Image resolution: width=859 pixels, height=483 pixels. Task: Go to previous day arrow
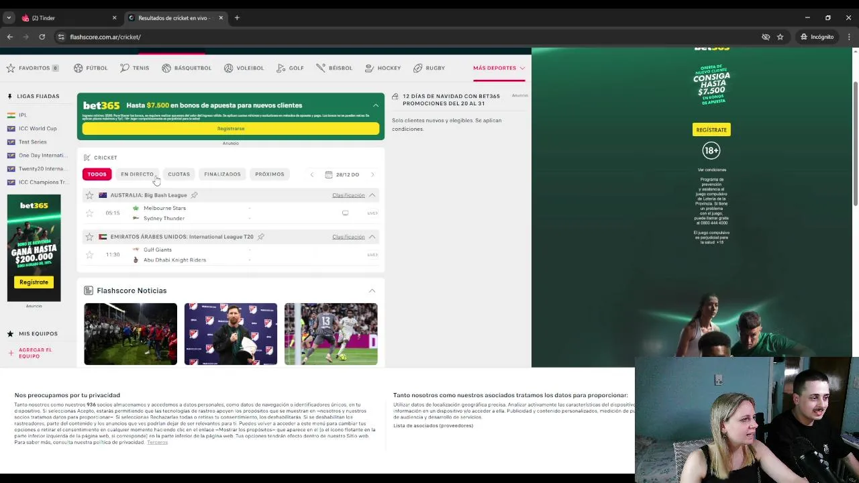(x=311, y=174)
